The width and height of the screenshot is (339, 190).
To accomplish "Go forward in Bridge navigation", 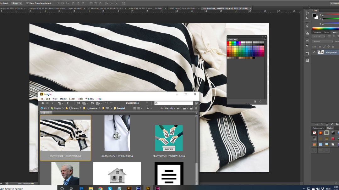I will point(47,103).
